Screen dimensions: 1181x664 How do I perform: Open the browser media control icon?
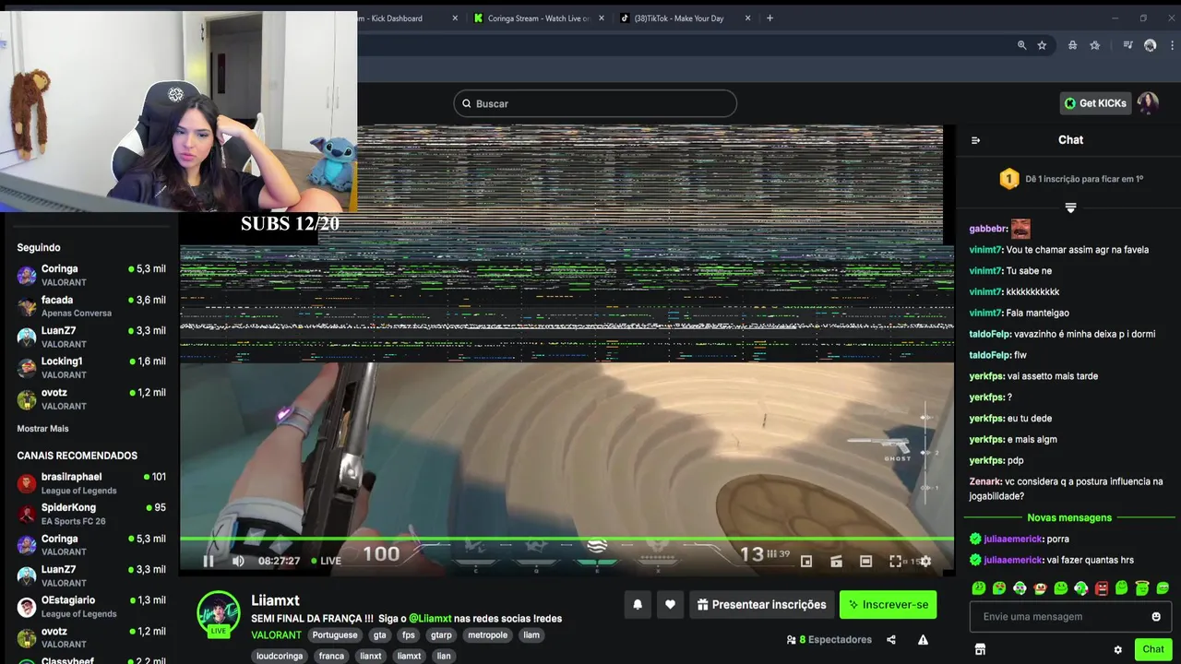point(1127,45)
